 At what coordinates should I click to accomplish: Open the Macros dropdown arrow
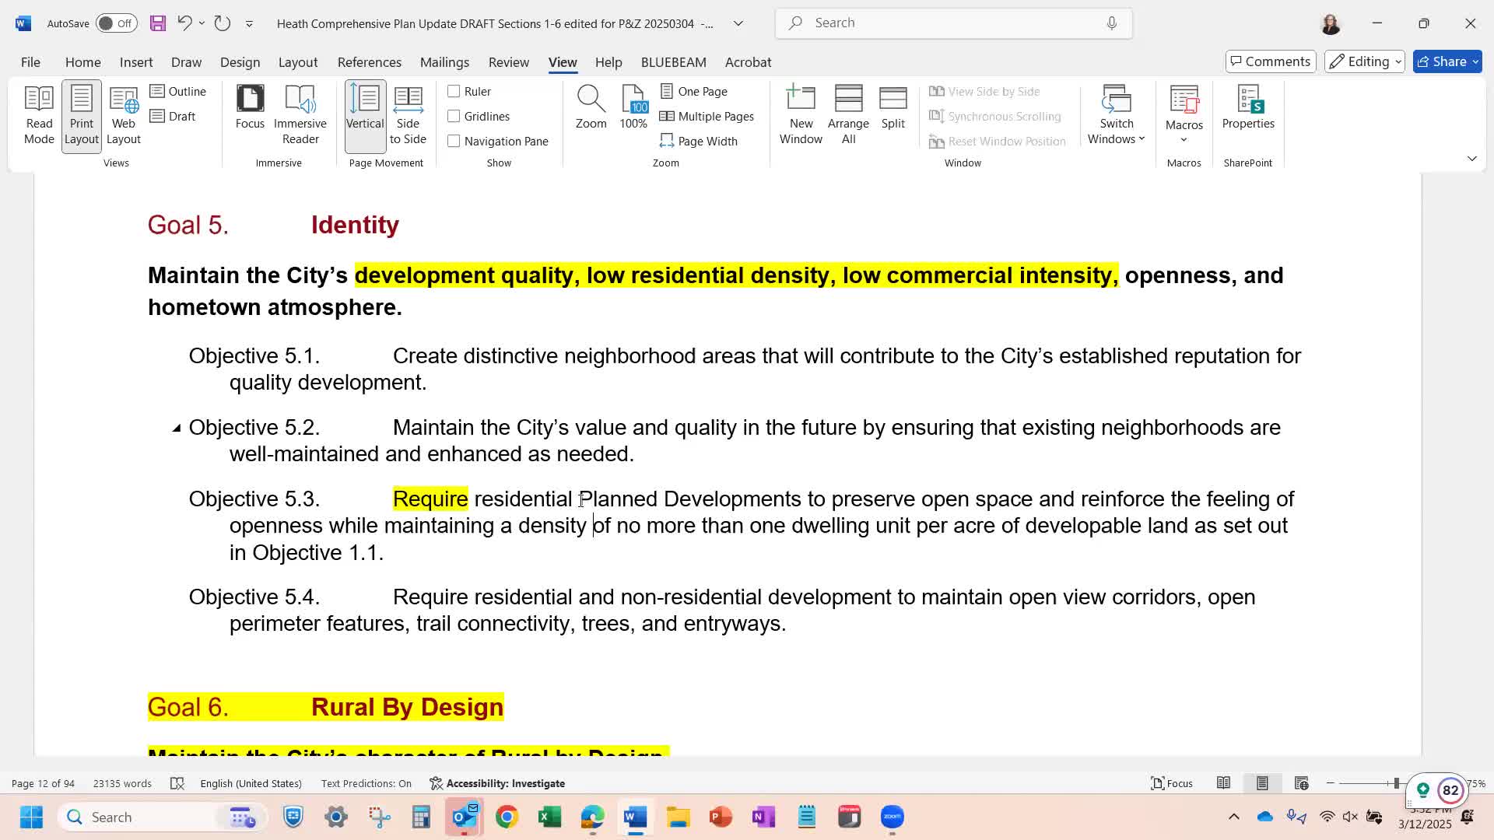click(1184, 140)
